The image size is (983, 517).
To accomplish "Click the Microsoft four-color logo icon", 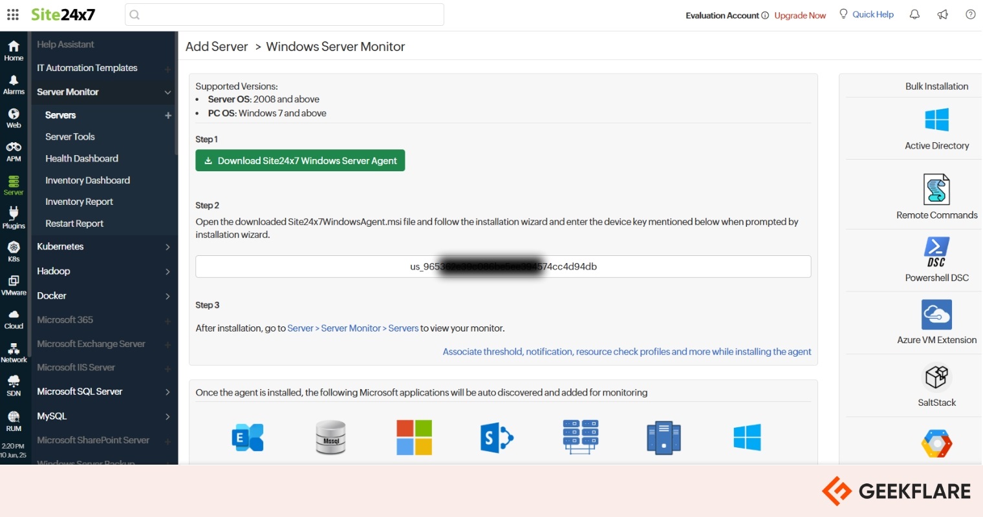I will (414, 438).
